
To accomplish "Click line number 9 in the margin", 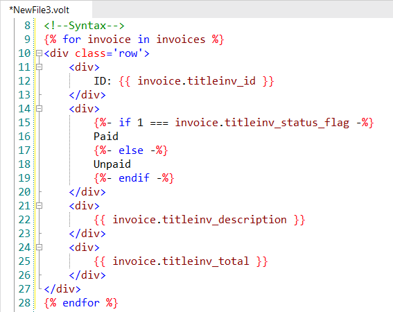I will (x=27, y=40).
